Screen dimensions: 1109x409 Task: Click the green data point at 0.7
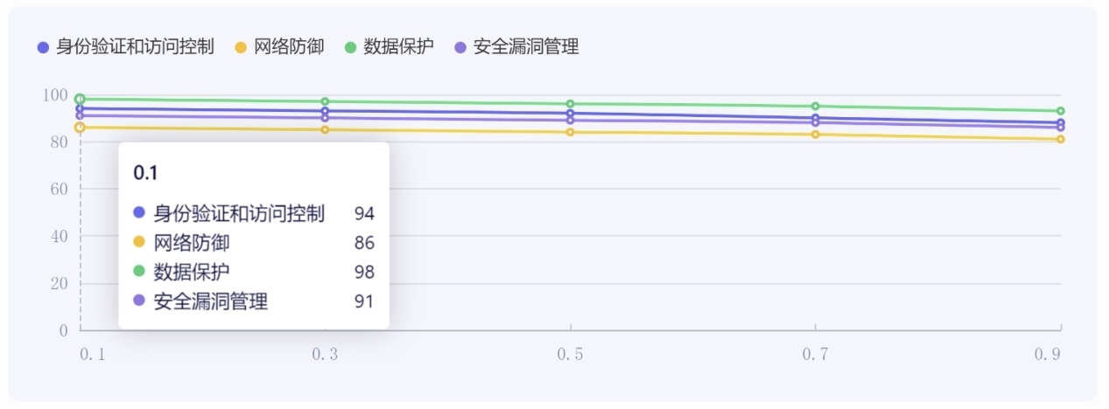(815, 107)
